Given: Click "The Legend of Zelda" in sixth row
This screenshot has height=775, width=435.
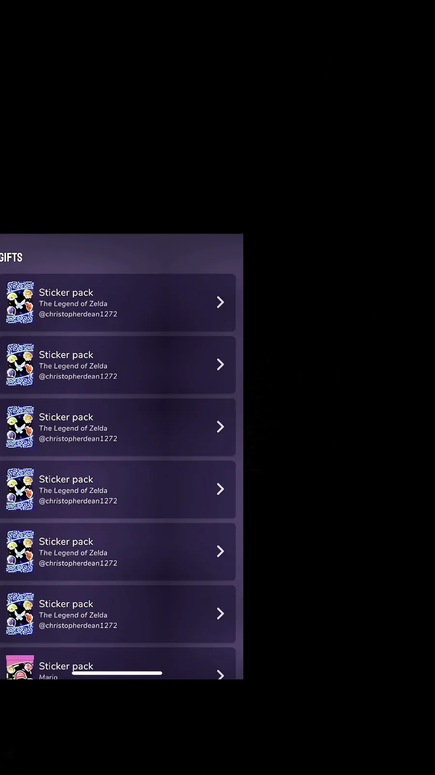Looking at the screenshot, I should coord(73,615).
